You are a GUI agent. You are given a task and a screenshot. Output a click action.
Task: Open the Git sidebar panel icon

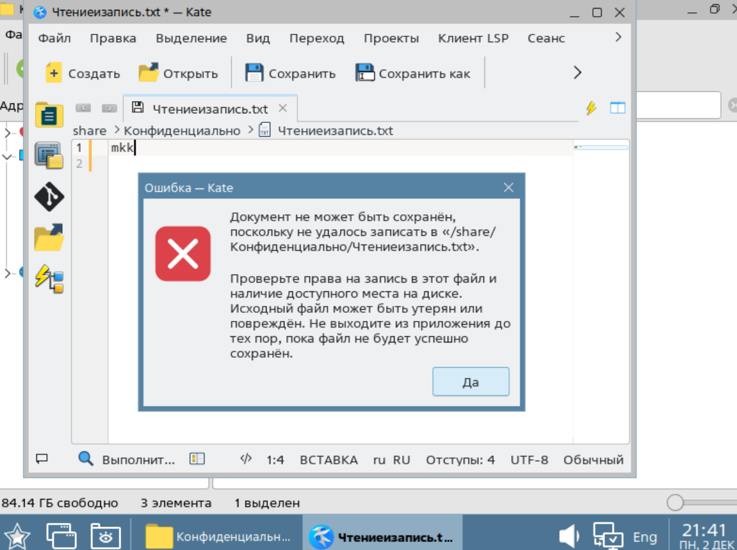point(49,196)
